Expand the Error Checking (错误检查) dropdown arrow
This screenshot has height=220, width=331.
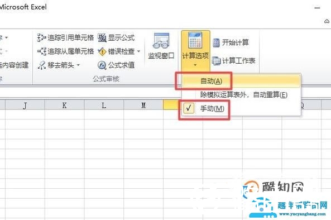(x=138, y=51)
